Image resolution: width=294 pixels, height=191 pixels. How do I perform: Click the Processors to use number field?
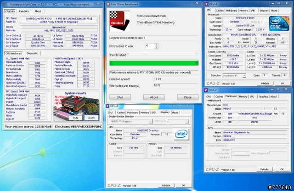[x=150, y=46]
